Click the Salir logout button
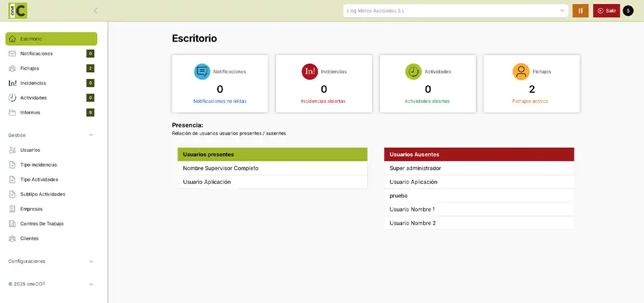Screen dimensions: 644x303 pyautogui.click(x=606, y=11)
